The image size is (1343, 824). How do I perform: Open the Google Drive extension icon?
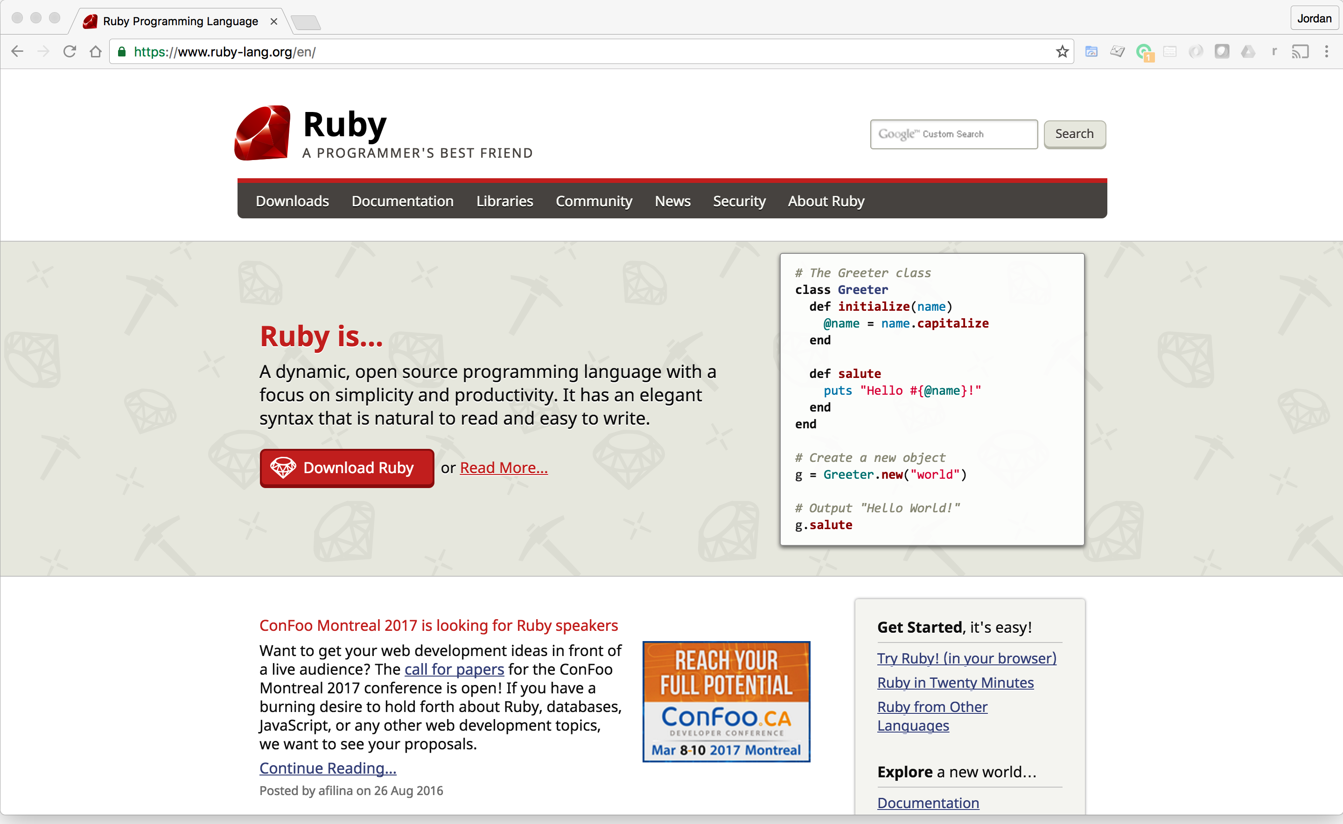[x=1248, y=52]
